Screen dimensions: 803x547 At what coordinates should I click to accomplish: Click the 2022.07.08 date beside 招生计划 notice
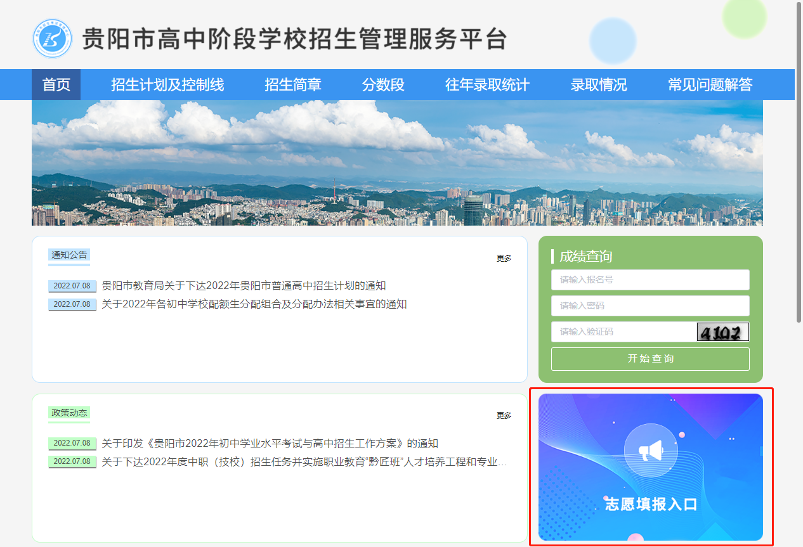(x=72, y=286)
